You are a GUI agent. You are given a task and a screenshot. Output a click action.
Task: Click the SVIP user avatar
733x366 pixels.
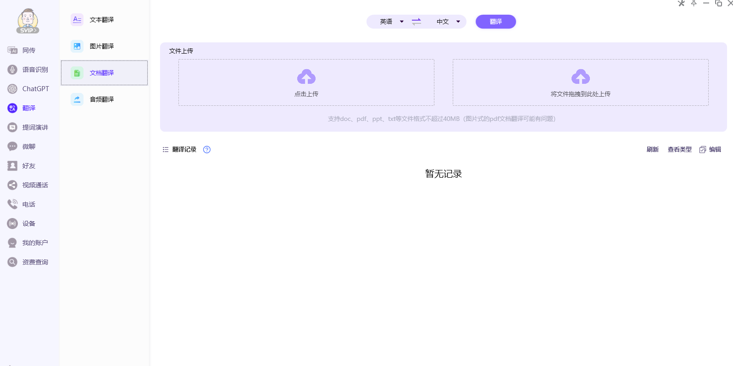pos(28,21)
